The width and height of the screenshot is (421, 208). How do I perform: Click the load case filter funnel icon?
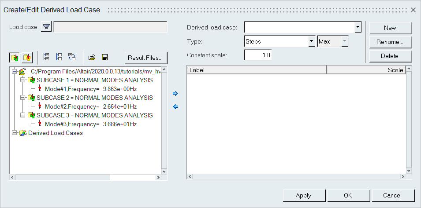click(46, 27)
